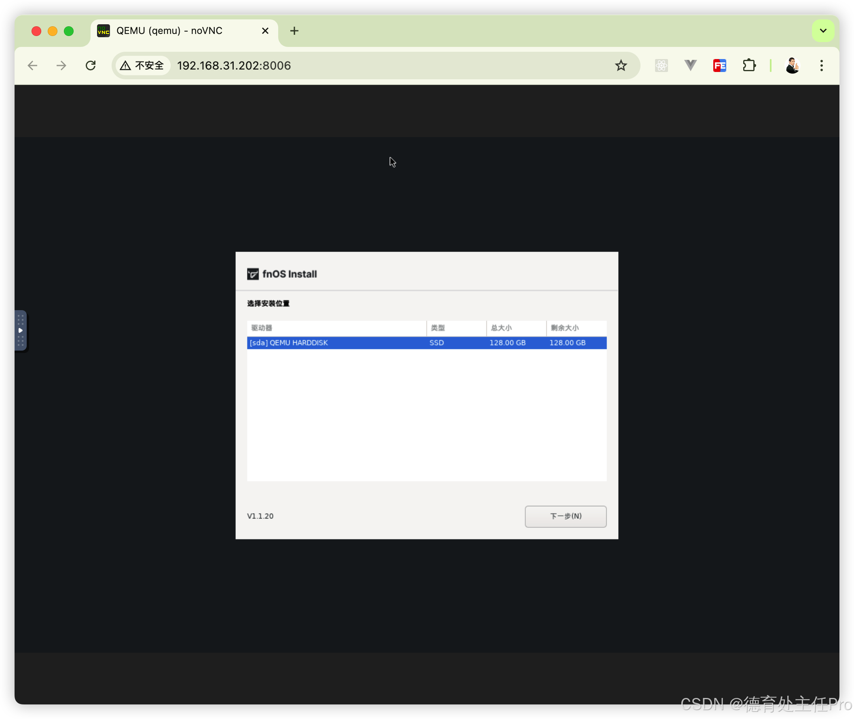Open the Extensions puzzle menu
The width and height of the screenshot is (854, 719).
pos(749,66)
